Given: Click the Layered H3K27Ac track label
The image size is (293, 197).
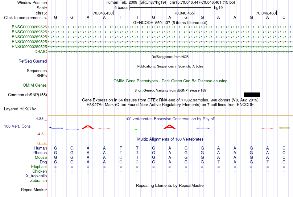Looking at the screenshot, I should tap(20, 109).
